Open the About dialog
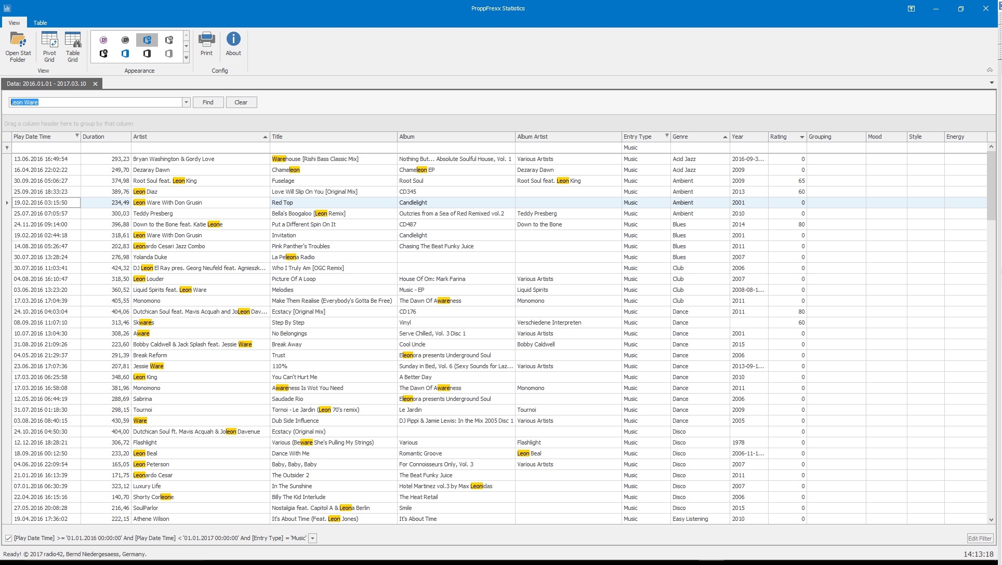Screen dimensions: 1002x565 (x=233, y=44)
